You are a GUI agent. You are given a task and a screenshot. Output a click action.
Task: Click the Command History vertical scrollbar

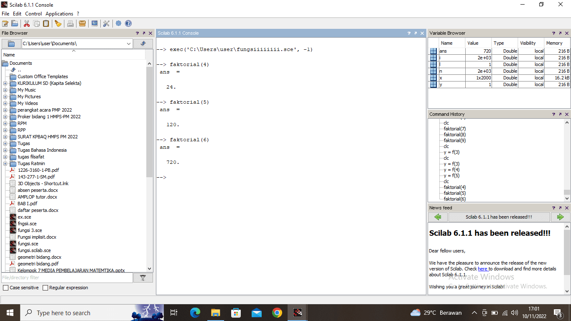(x=567, y=193)
